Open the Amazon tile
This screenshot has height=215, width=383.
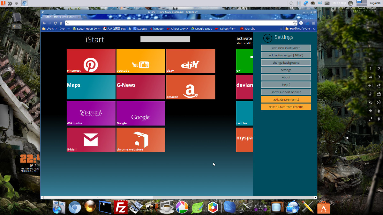[x=191, y=87]
